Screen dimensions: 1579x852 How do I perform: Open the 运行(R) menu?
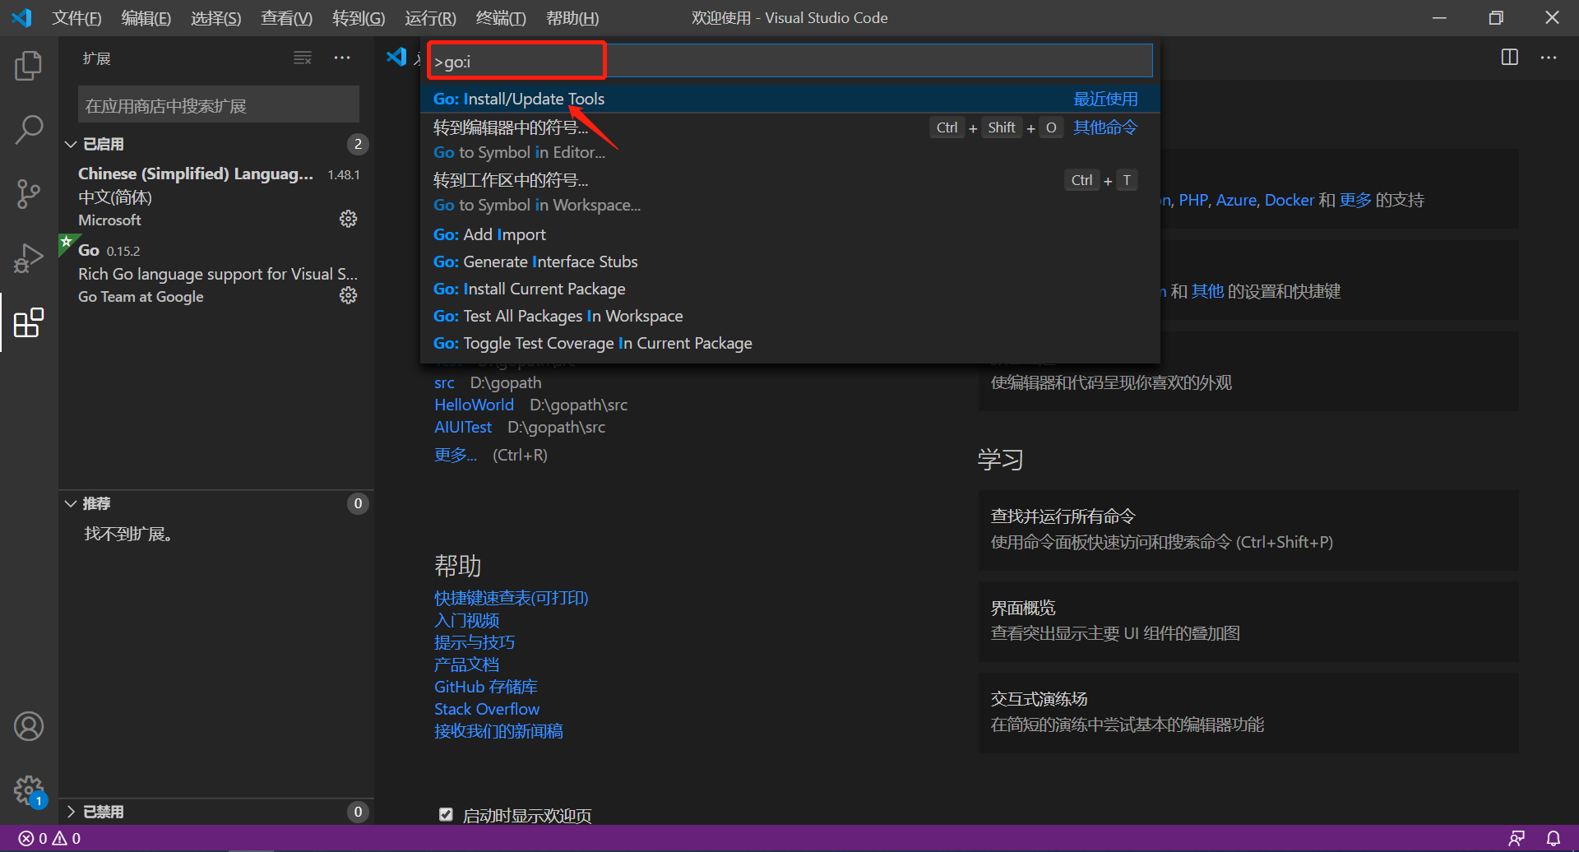(x=430, y=18)
